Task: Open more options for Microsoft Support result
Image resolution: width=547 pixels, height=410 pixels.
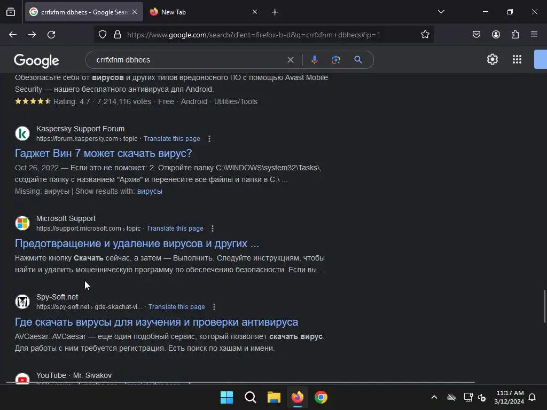Action: (213, 228)
